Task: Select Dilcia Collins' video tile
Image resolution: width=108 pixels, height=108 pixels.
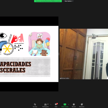Action: [84, 54]
